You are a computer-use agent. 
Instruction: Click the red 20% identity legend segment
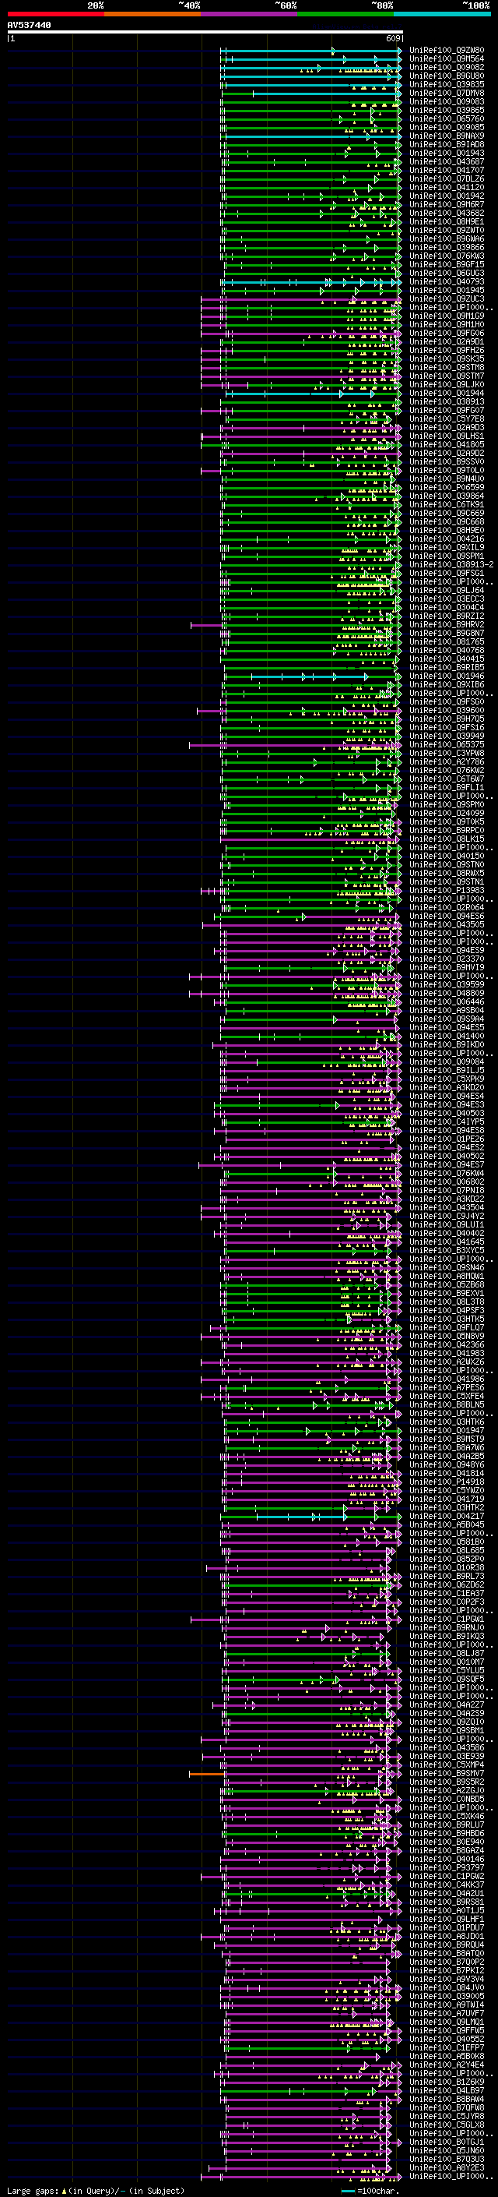pyautogui.click(x=55, y=14)
